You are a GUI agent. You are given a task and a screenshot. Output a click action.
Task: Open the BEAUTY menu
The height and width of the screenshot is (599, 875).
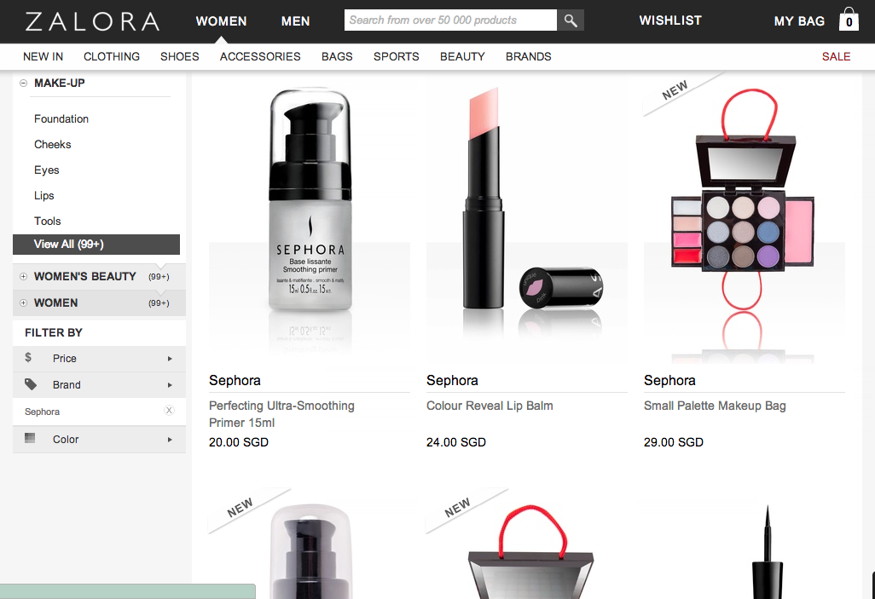pyautogui.click(x=462, y=56)
